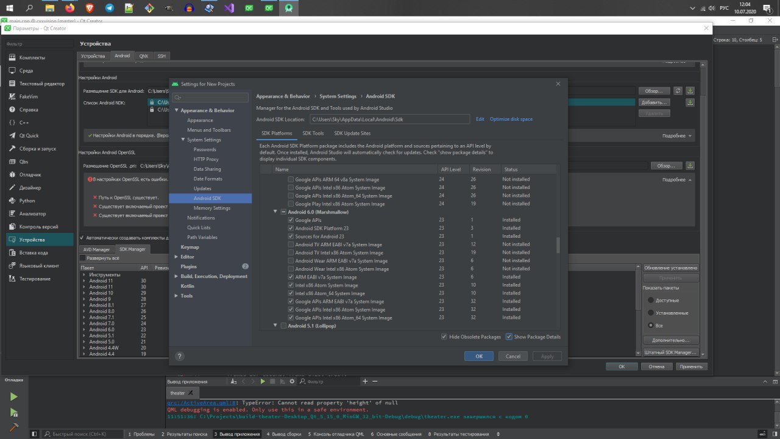Viewport: 780px width, 439px height.
Task: Open the AVD Manager tab
Action: (96, 249)
